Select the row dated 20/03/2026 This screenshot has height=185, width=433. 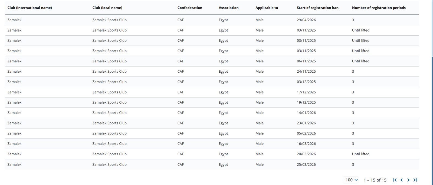click(x=306, y=154)
